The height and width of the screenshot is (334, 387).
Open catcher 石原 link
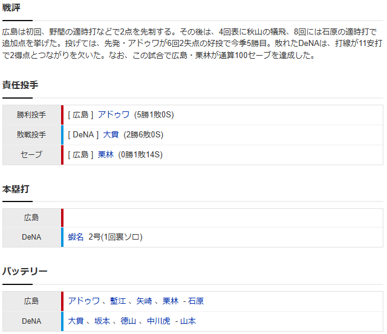point(196,301)
